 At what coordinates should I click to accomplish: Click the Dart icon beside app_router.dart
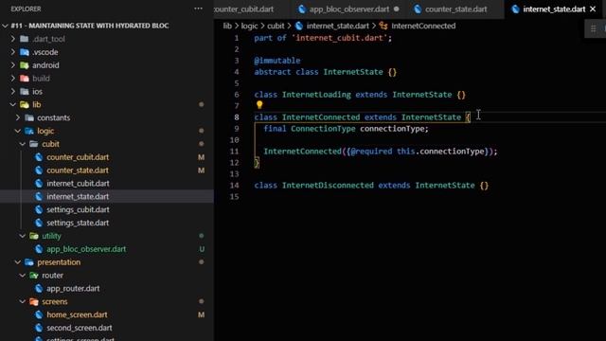(x=39, y=288)
